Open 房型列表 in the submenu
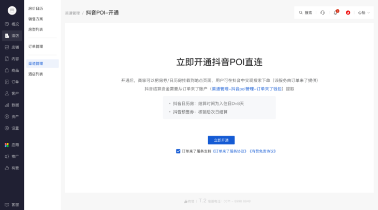Viewport: 378px width, 210px height. (36, 29)
